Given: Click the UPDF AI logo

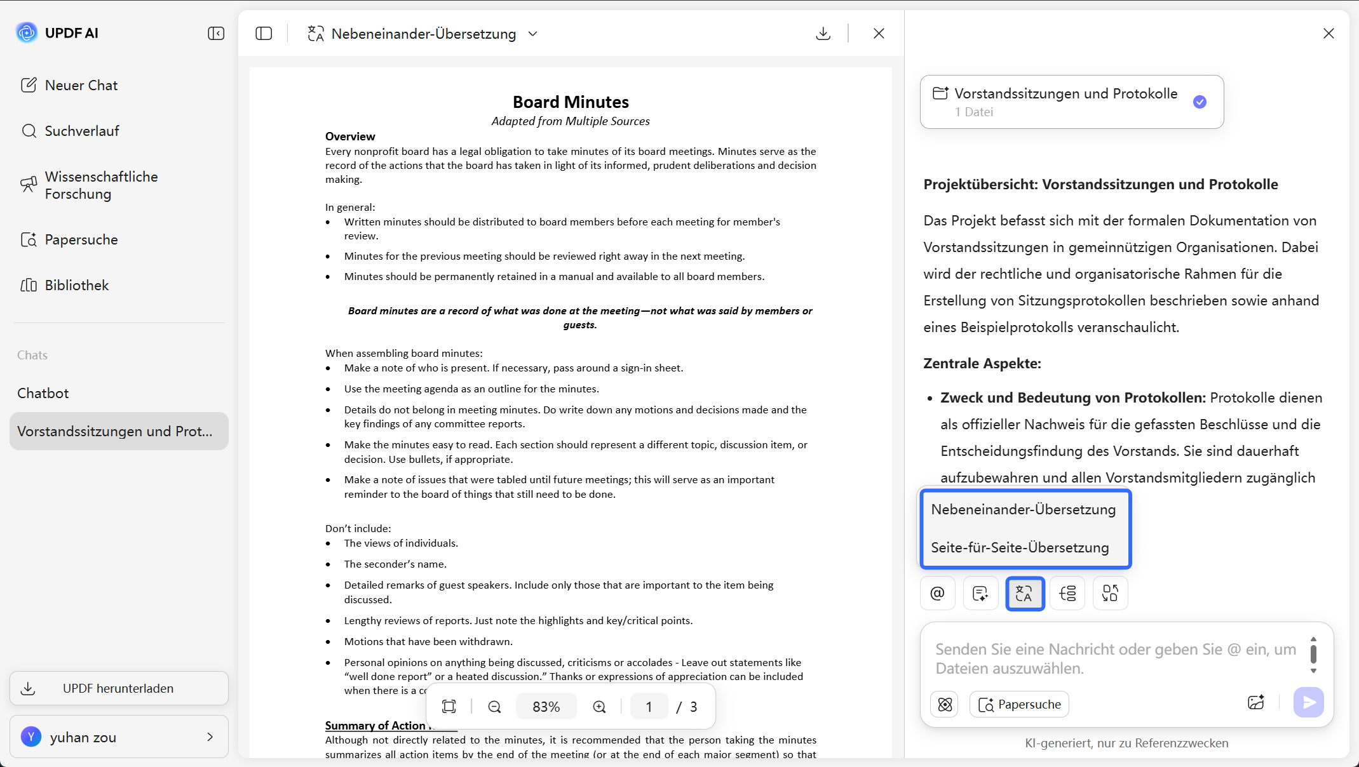Looking at the screenshot, I should point(27,32).
